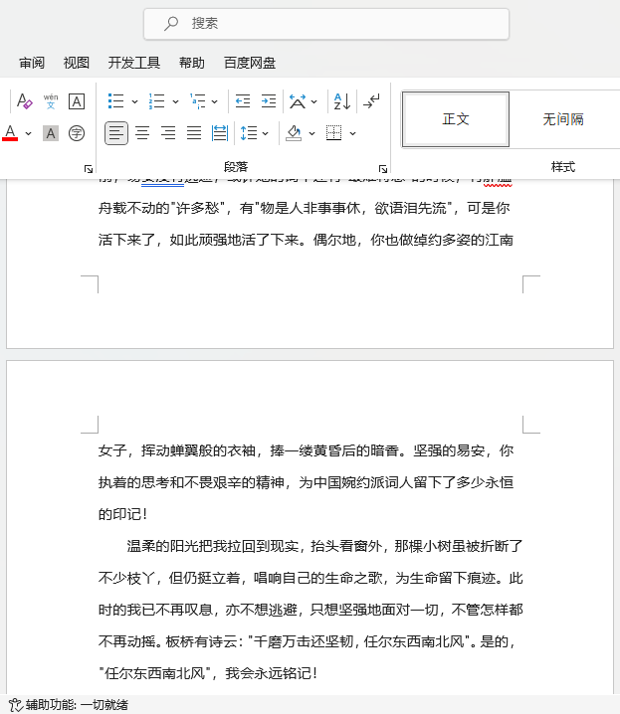Image resolution: width=620 pixels, height=714 pixels.
Task: Sort text A to Z
Action: click(342, 101)
